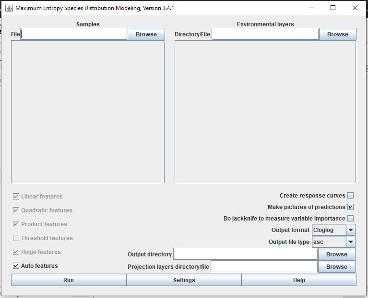
Task: Open the Settings dialog
Action: (x=184, y=280)
